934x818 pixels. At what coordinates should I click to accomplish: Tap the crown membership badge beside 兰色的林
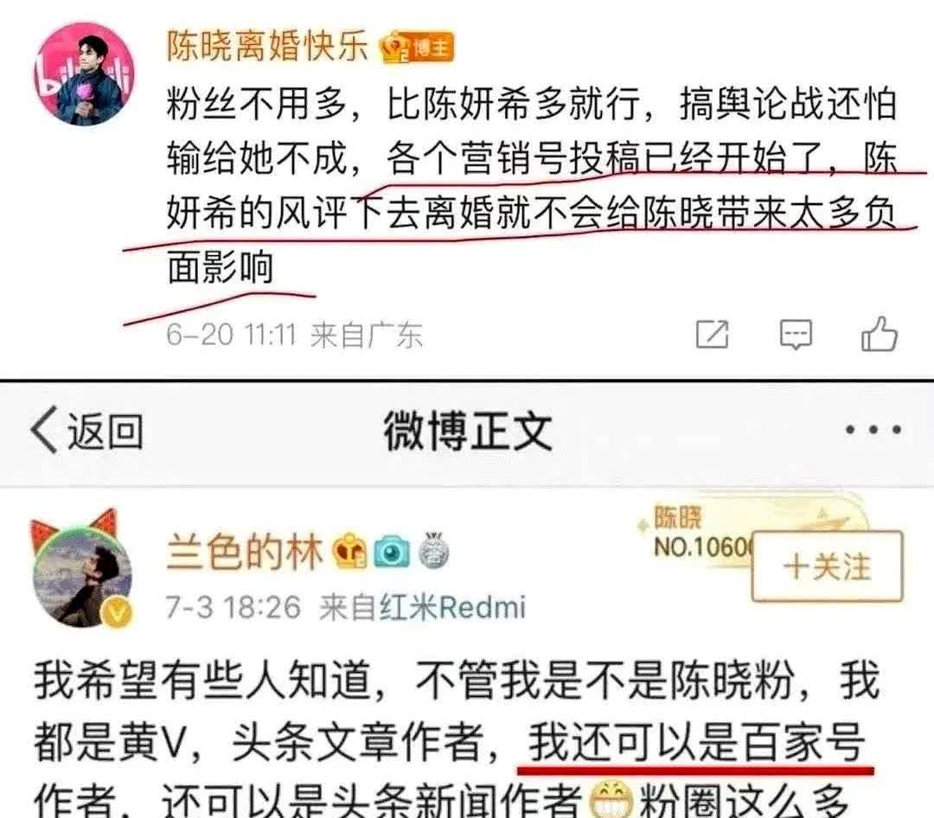point(349,551)
